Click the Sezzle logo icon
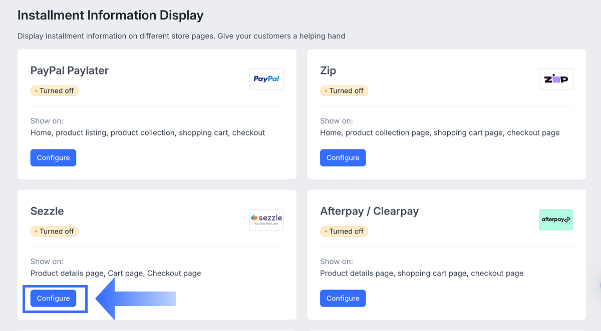Image resolution: width=601 pixels, height=331 pixels. click(266, 219)
